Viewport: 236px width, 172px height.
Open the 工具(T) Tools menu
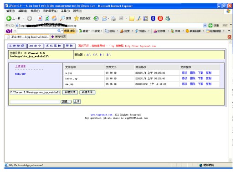[x=65, y=11]
